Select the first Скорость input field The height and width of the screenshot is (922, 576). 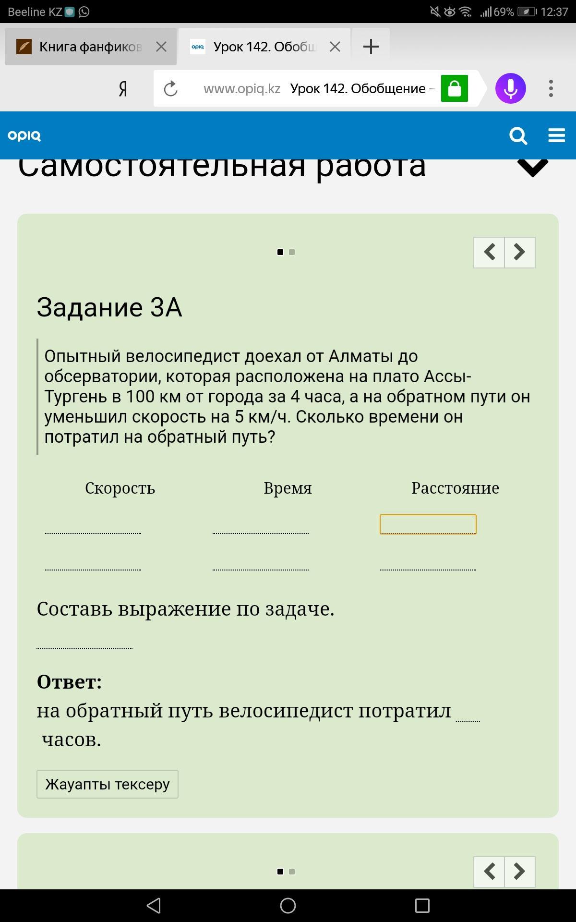(x=93, y=524)
